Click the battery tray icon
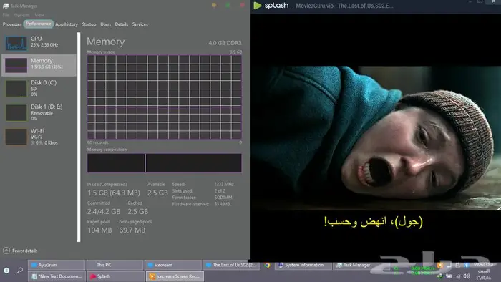The height and width of the screenshot is (282, 501). [x=449, y=276]
